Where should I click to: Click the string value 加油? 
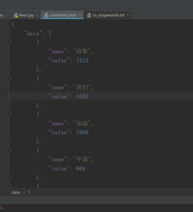coord(82,123)
